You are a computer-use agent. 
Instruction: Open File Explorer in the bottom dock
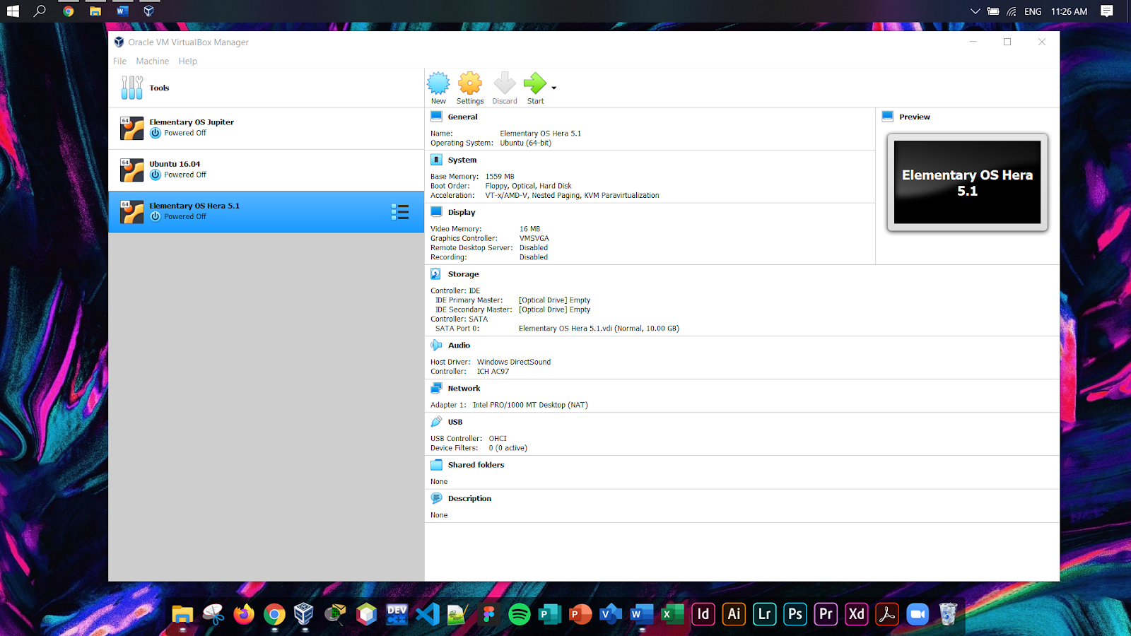click(182, 614)
